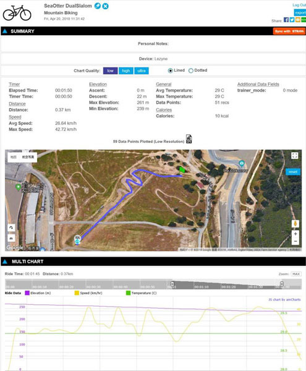The image size is (306, 371).
Task: Collapse the MULTI CHART section
Action: tap(5, 262)
